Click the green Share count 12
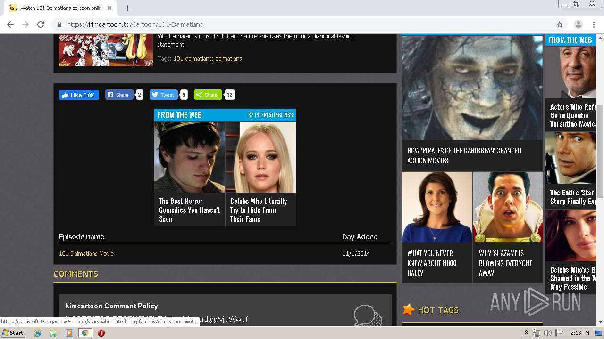 [x=229, y=95]
